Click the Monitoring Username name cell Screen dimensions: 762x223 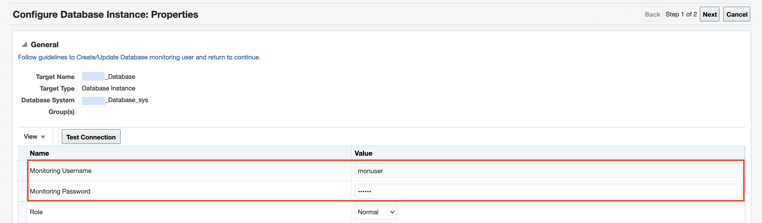61,171
